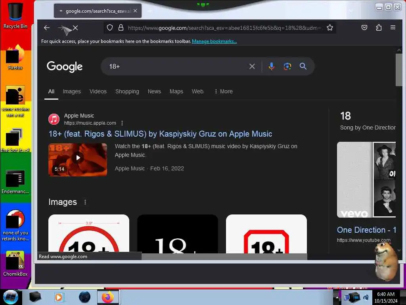Show hidden tray icons arrow
The image size is (406, 305).
(x=337, y=297)
